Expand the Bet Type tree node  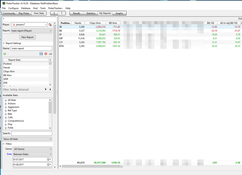click(6, 110)
